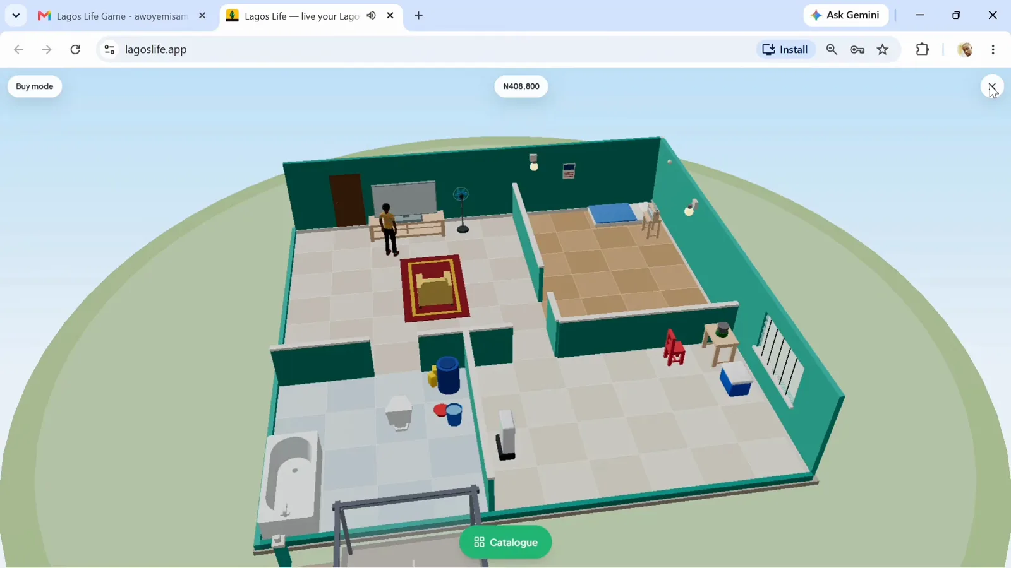Close the Lagos Life tab
Screen dimensions: 1011x568
390,16
